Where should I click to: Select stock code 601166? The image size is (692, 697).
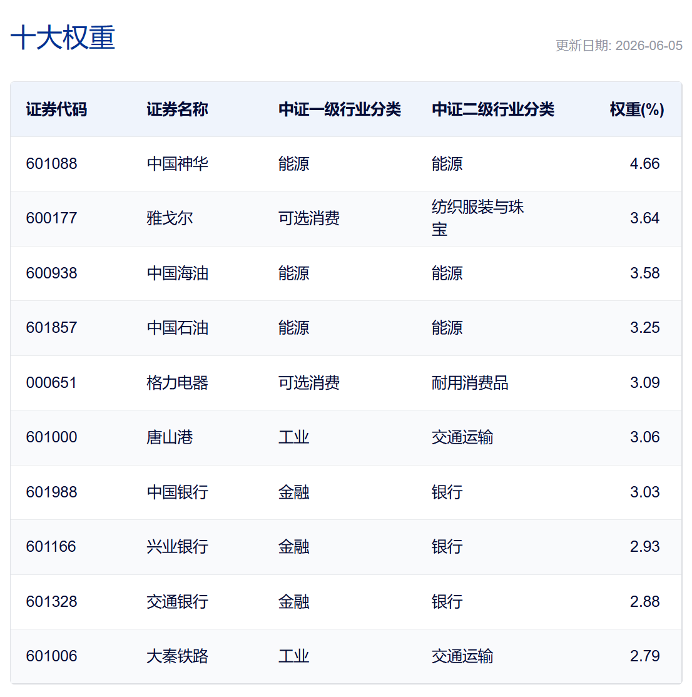[51, 546]
